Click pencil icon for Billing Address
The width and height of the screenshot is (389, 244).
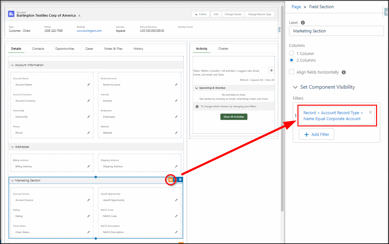pyautogui.click(x=89, y=166)
